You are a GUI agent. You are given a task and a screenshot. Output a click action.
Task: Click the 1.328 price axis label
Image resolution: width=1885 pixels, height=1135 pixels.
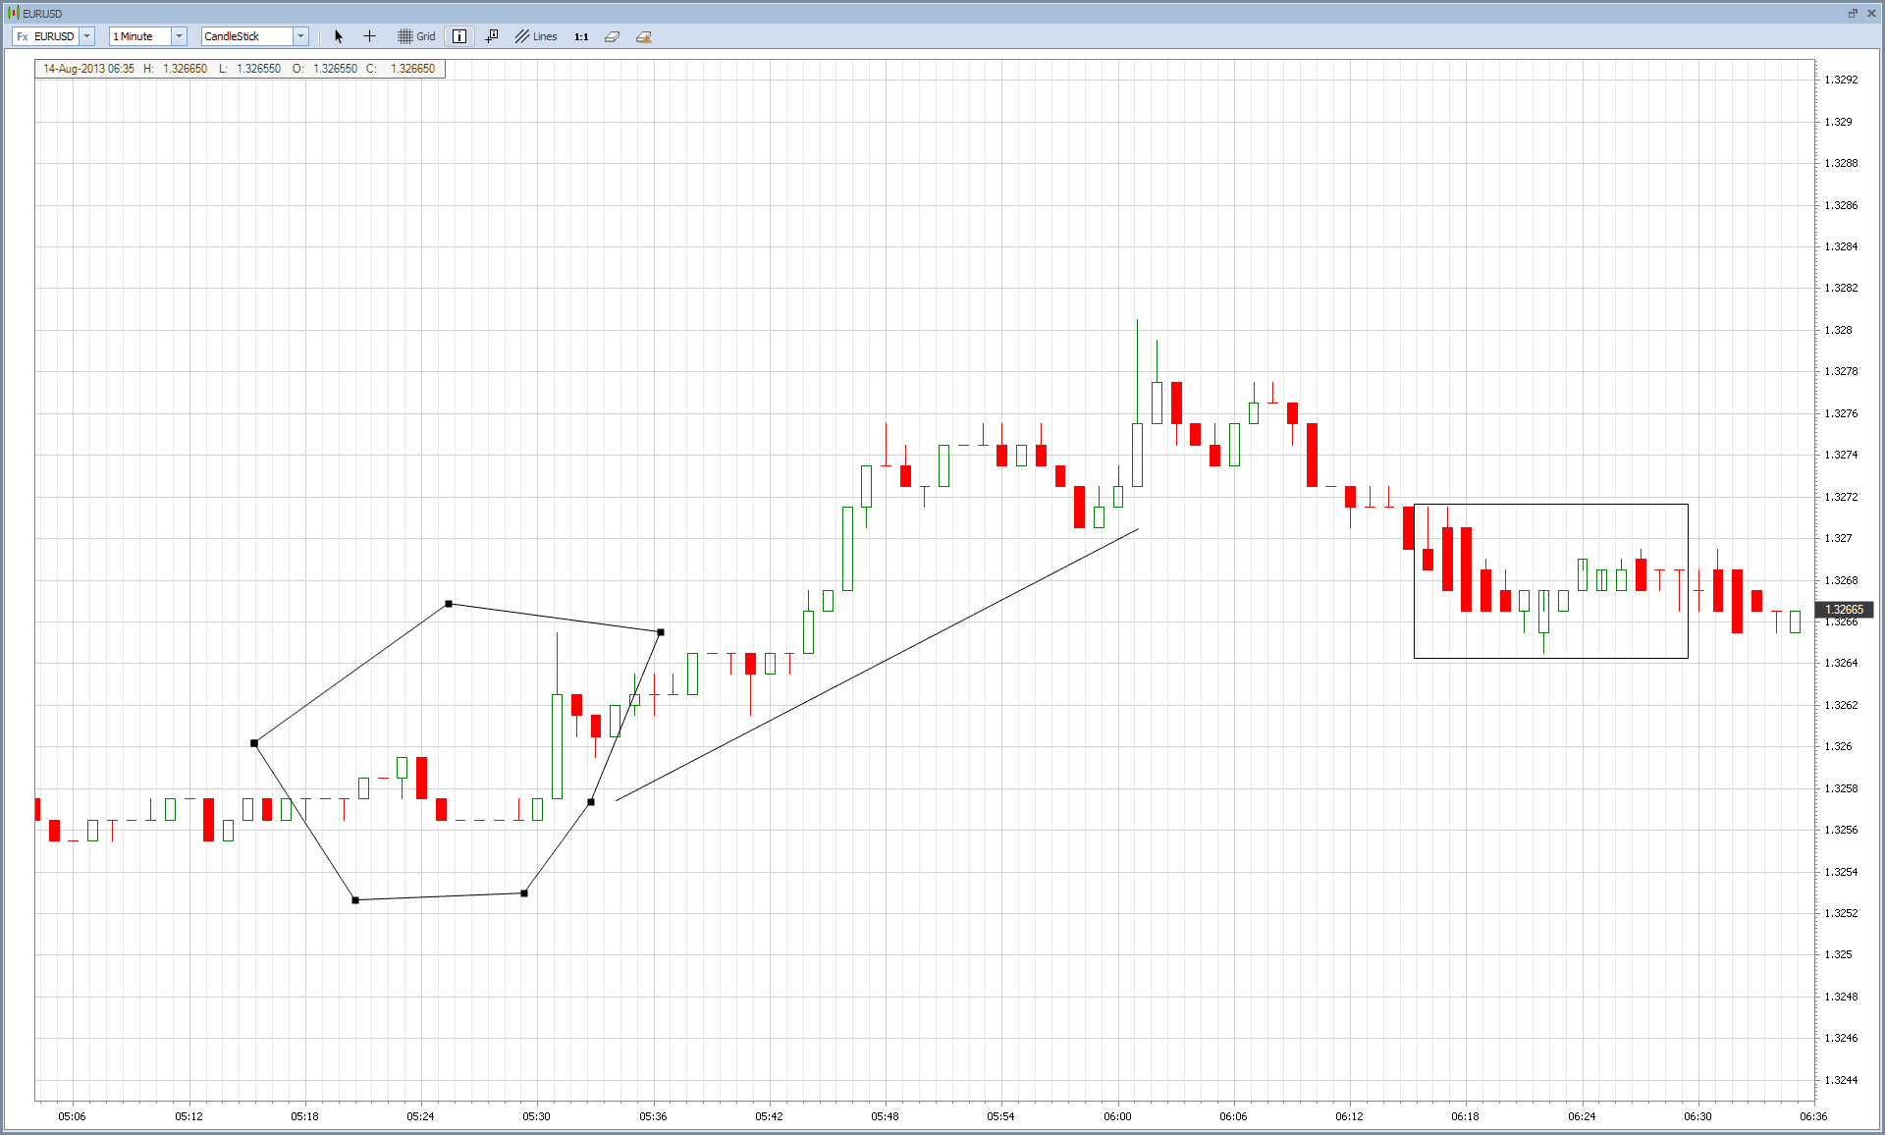coord(1838,330)
